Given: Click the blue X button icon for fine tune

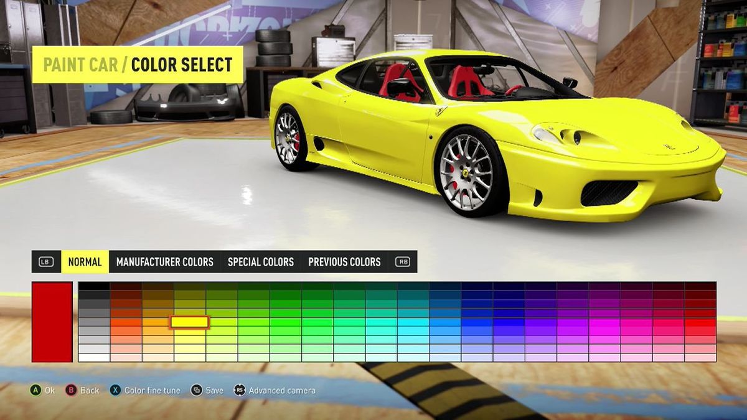Looking at the screenshot, I should 115,390.
